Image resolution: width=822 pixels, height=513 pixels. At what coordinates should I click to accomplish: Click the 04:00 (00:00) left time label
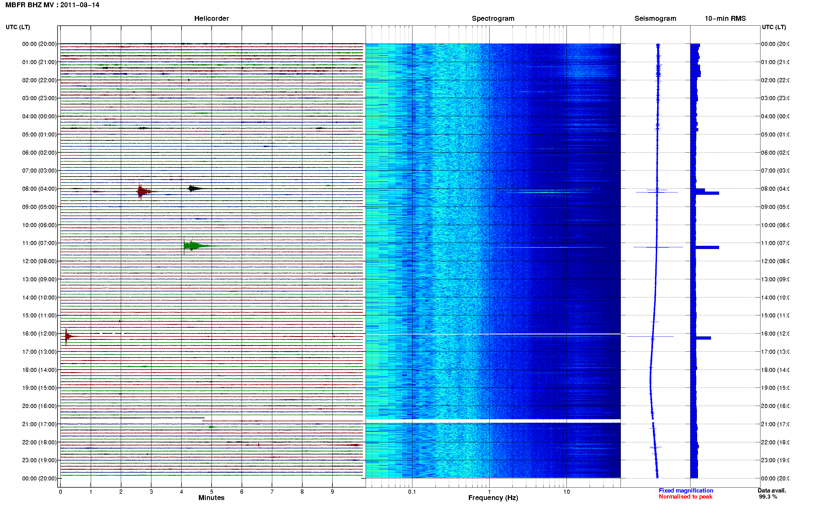click(39, 116)
